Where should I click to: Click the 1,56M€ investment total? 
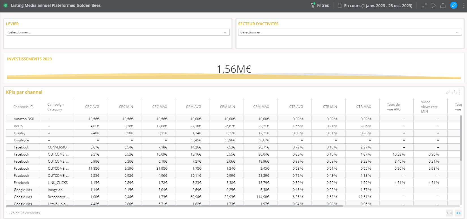tap(234, 69)
